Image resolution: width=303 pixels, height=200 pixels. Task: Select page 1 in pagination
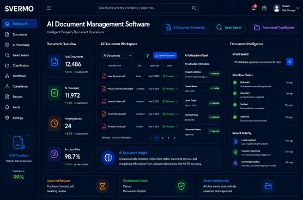[156, 138]
